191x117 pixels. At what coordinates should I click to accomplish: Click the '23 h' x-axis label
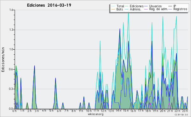coord(185,111)
